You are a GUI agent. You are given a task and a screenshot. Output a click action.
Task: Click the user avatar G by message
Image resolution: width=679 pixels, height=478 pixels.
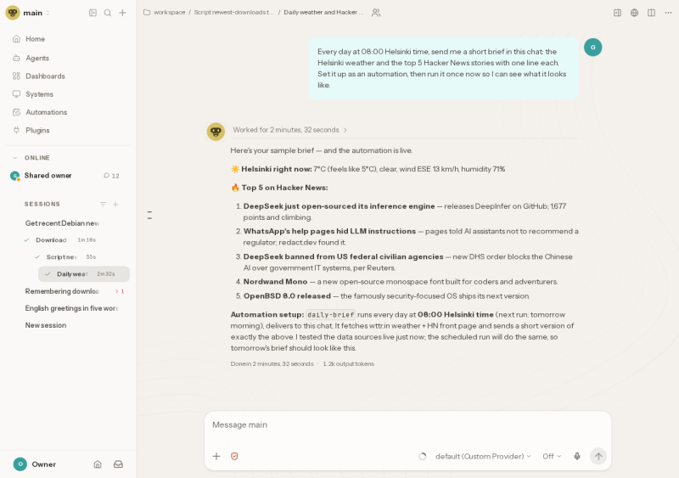[x=592, y=48]
